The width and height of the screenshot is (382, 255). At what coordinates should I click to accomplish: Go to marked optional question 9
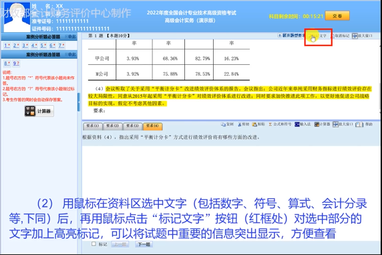(x=16, y=64)
